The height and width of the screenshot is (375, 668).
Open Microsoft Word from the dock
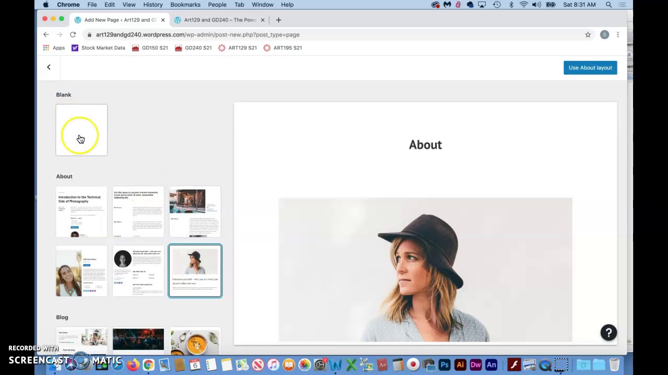point(335,365)
